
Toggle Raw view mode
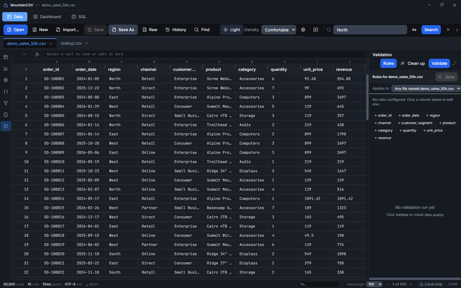150,30
